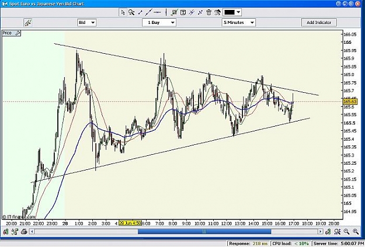Select the arrow pointer tool
This screenshot has width=365, height=247.
123,12
